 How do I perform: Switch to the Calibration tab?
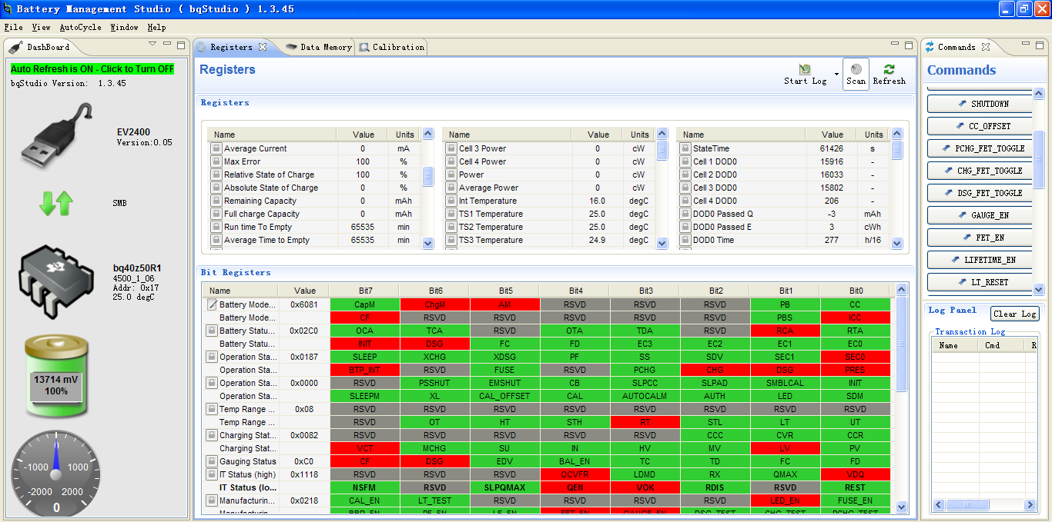click(x=391, y=47)
